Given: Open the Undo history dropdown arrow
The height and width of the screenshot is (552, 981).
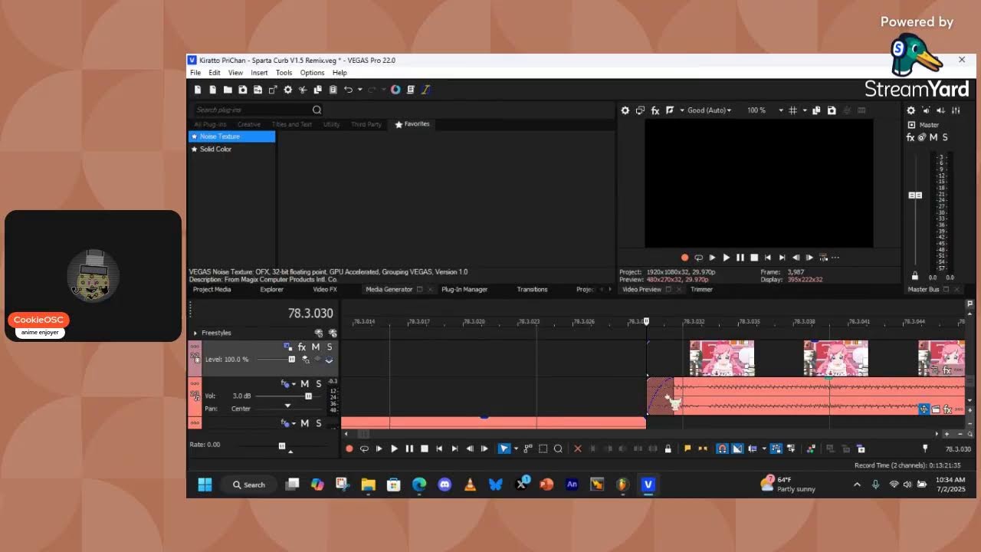Looking at the screenshot, I should tap(359, 90).
